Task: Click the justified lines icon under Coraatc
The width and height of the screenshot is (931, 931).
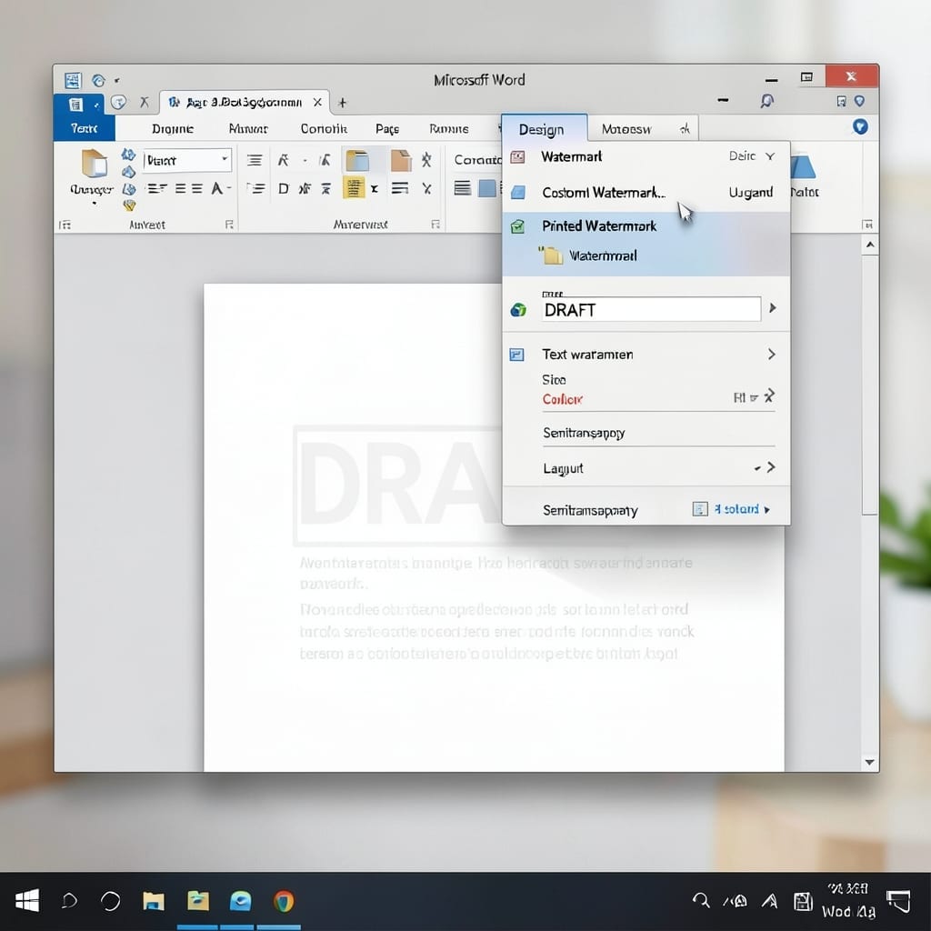Action: 463,188
